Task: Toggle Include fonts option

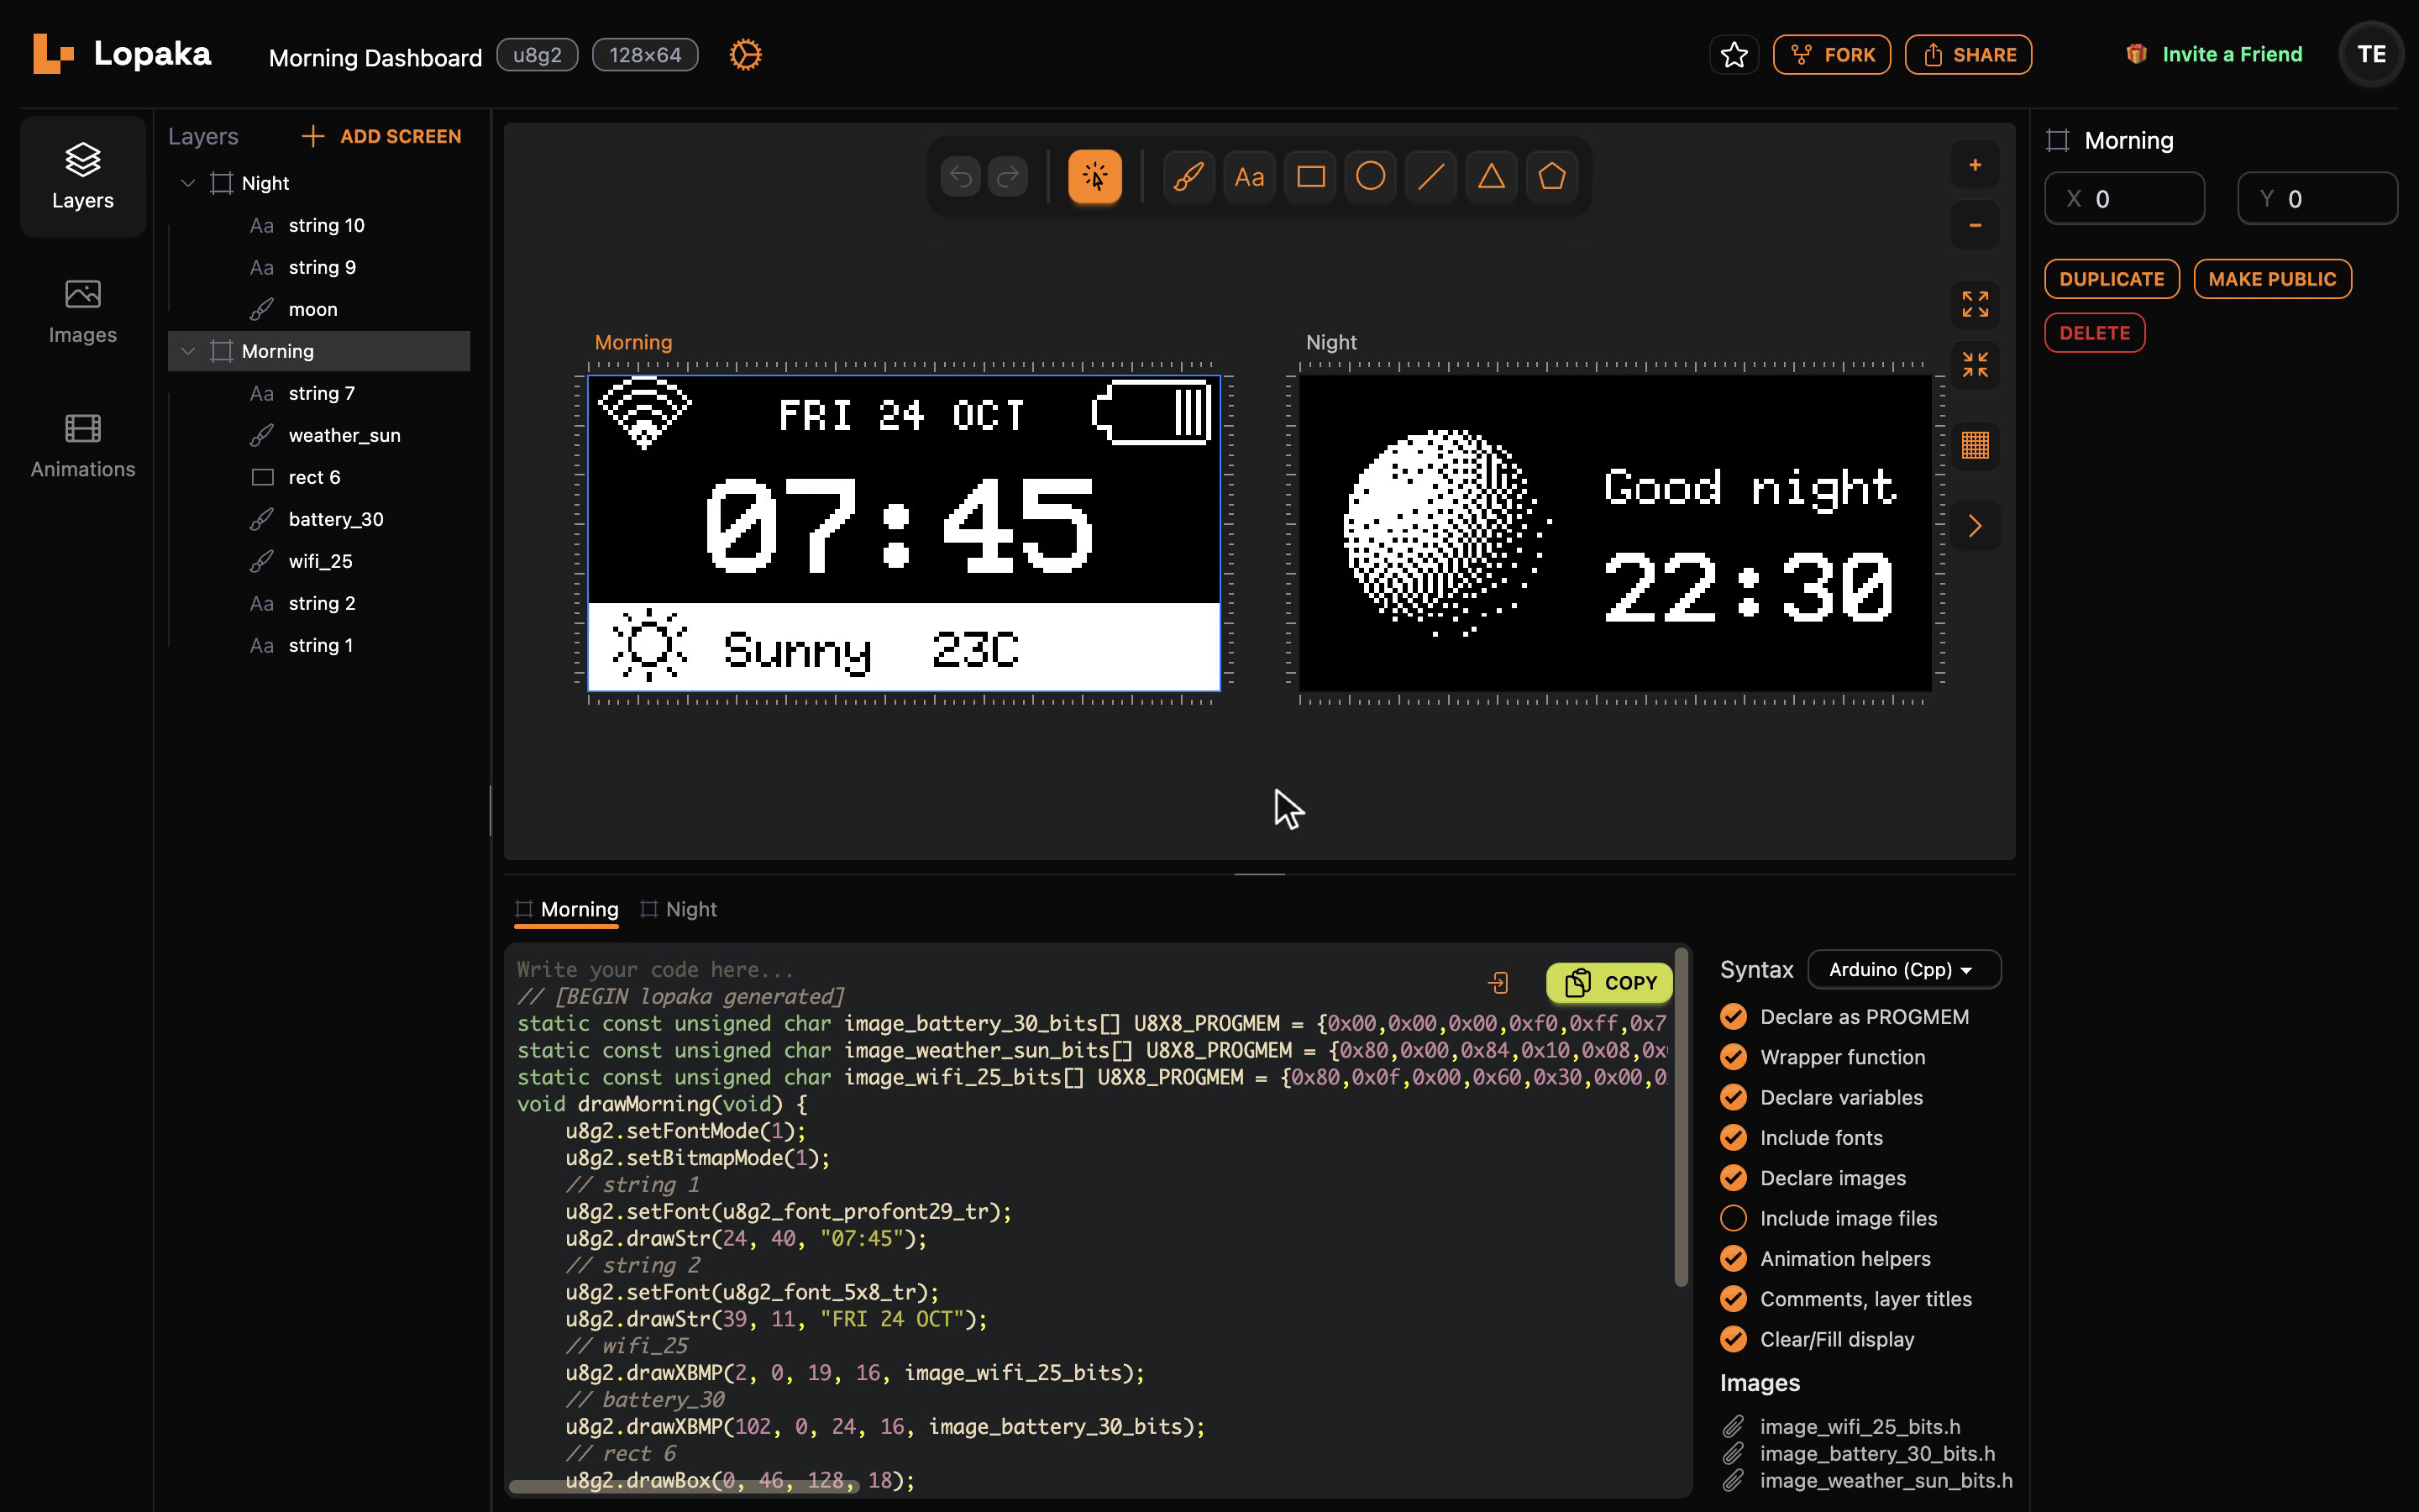Action: [1734, 1138]
